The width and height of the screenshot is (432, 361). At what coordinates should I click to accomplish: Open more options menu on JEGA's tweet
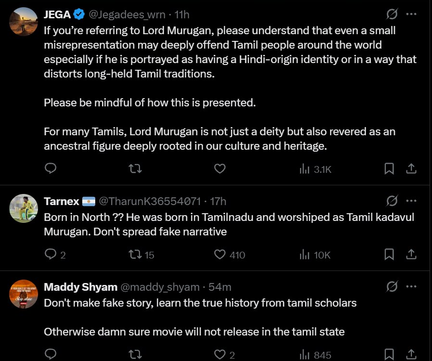coord(411,14)
